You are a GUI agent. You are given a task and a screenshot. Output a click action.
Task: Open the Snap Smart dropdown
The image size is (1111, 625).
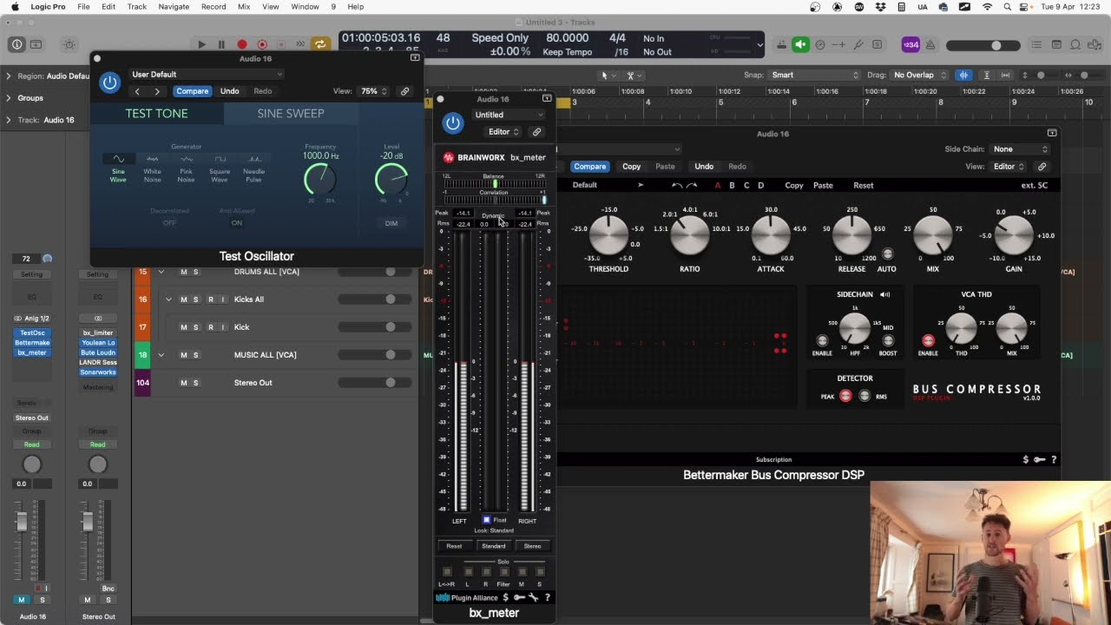pyautogui.click(x=814, y=76)
